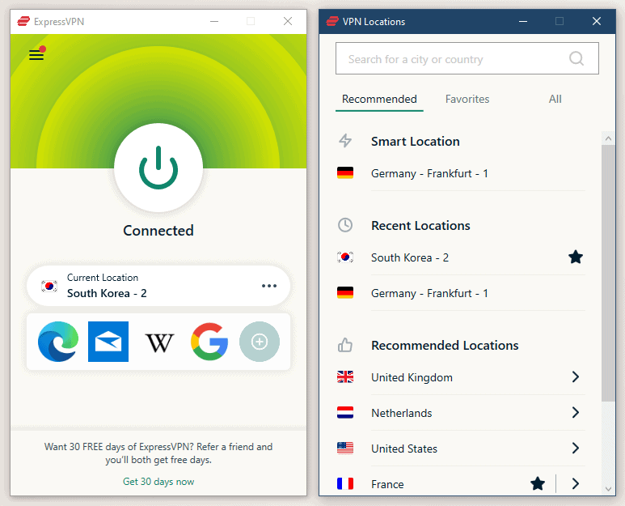Expand France server list chevron
This screenshot has width=625, height=506.
tap(575, 483)
